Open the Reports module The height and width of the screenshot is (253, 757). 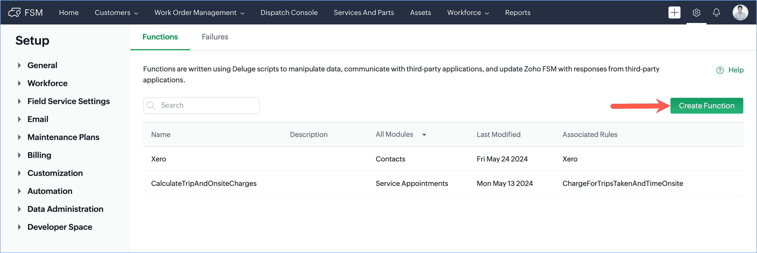(x=517, y=13)
